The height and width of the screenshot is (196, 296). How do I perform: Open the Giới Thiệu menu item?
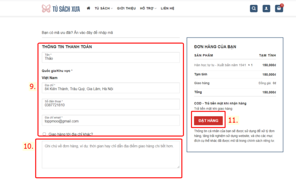(x=126, y=8)
